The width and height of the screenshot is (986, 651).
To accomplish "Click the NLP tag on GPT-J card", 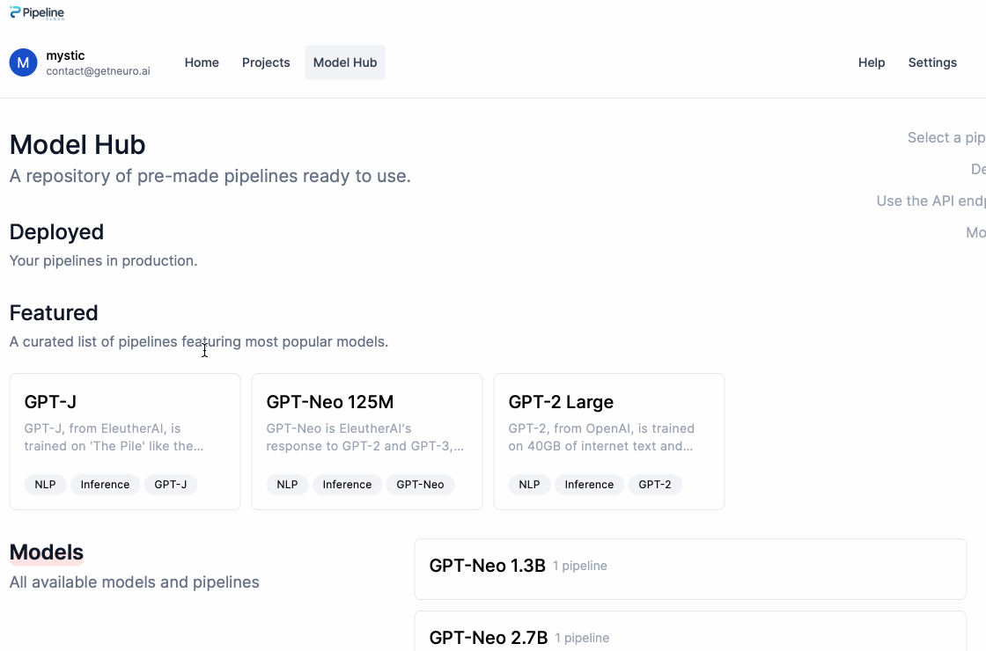I will click(x=45, y=485).
